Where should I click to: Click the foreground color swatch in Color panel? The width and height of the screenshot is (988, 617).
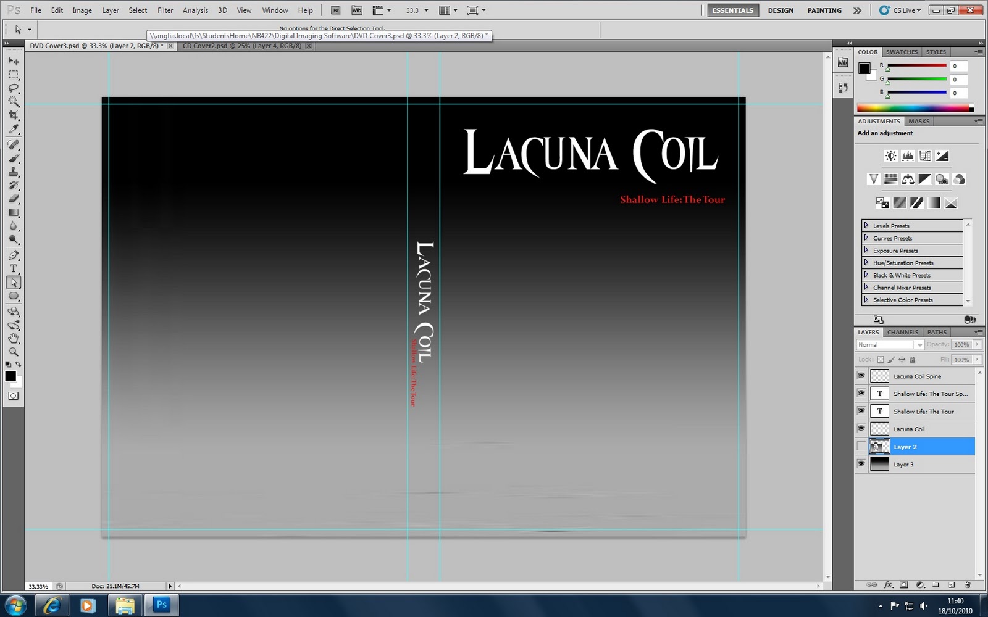click(x=865, y=68)
